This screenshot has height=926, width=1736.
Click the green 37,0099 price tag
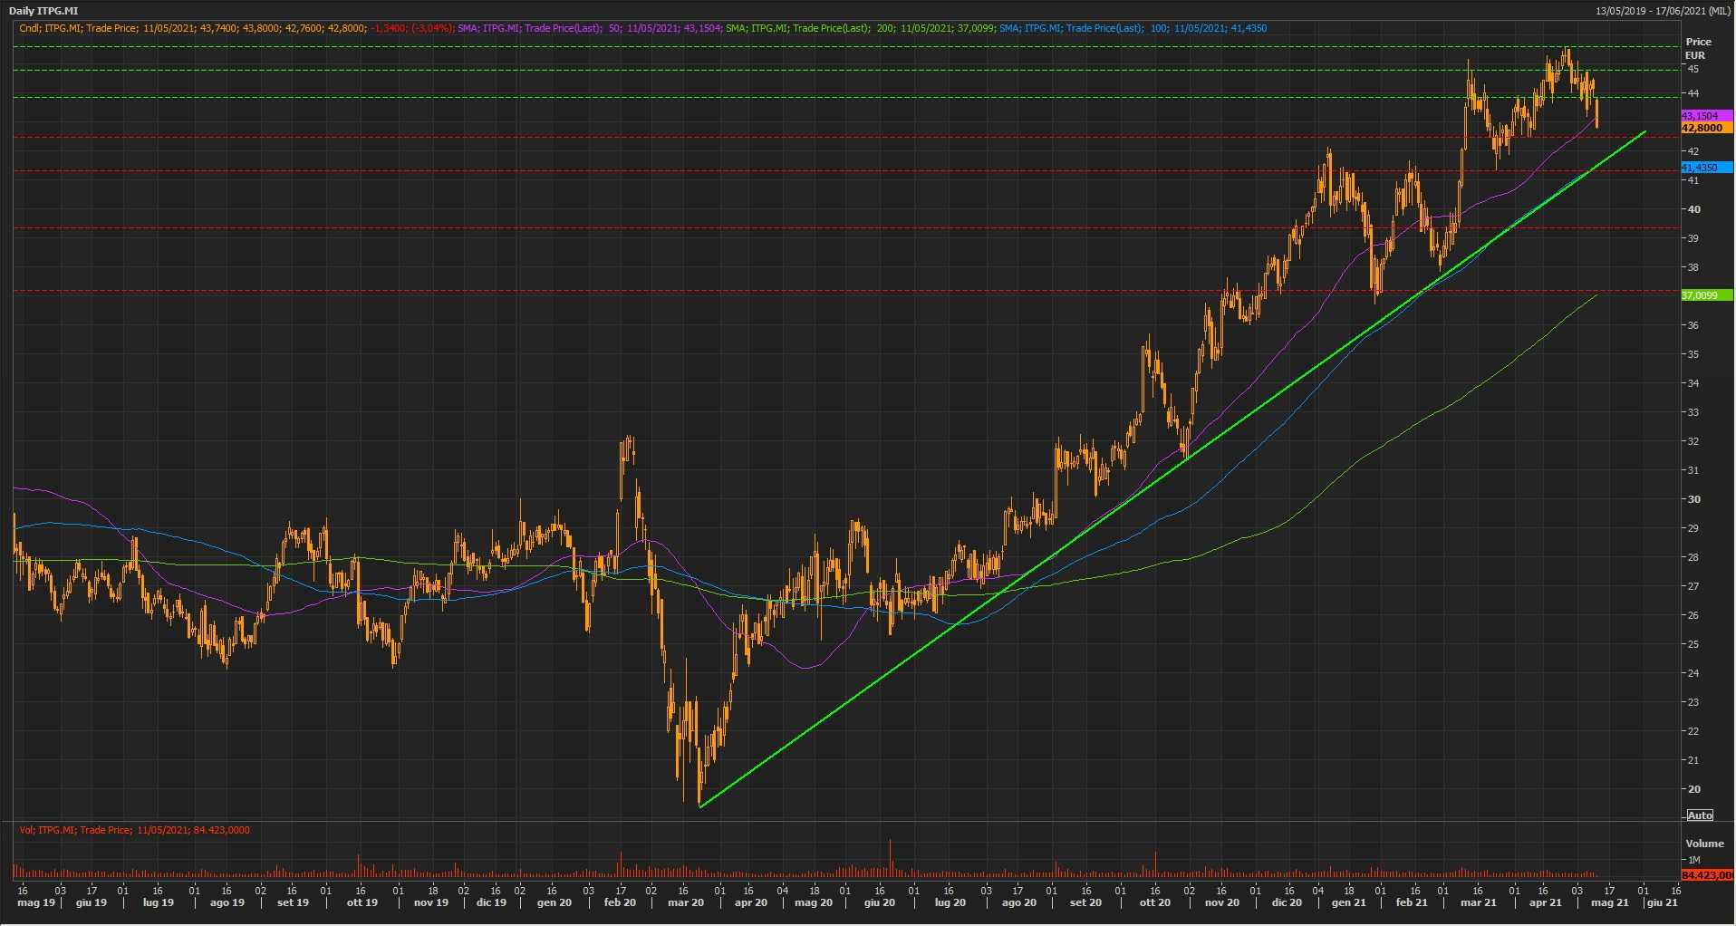pyautogui.click(x=1705, y=295)
